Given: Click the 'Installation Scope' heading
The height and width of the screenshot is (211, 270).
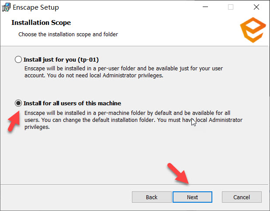Looking at the screenshot, I should click(x=41, y=23).
